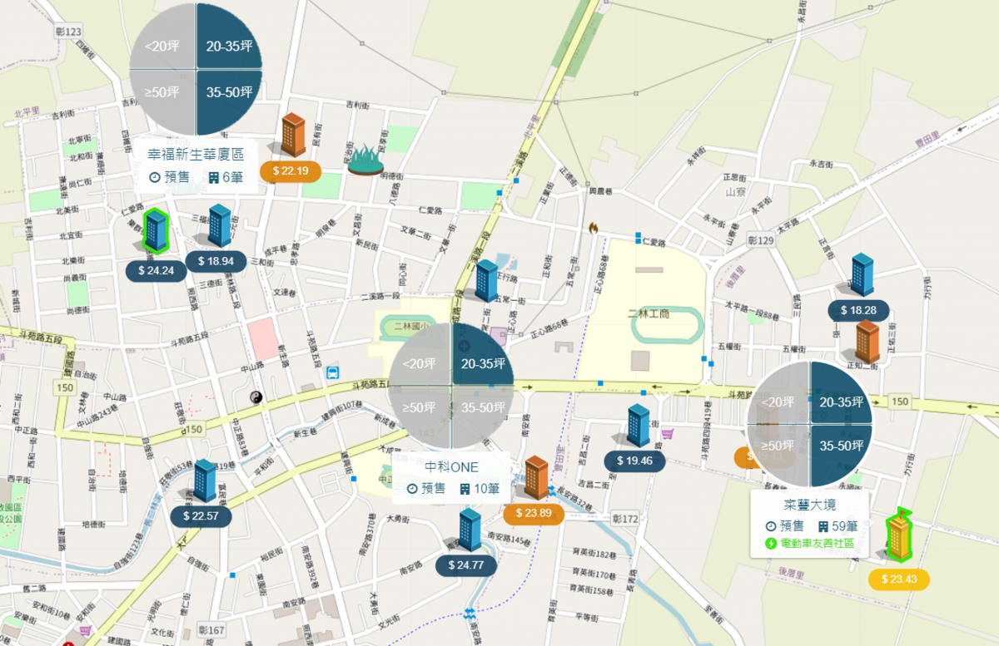Image resolution: width=999 pixels, height=646 pixels.
Task: Open the project title above 59筆
Action: (810, 505)
